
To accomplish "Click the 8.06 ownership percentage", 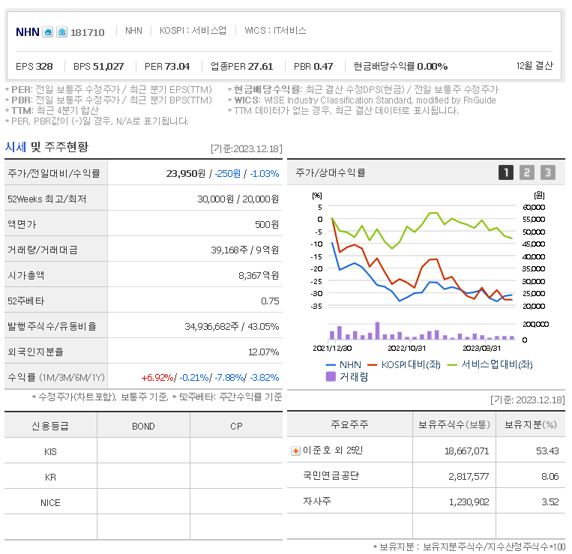I will click(550, 476).
